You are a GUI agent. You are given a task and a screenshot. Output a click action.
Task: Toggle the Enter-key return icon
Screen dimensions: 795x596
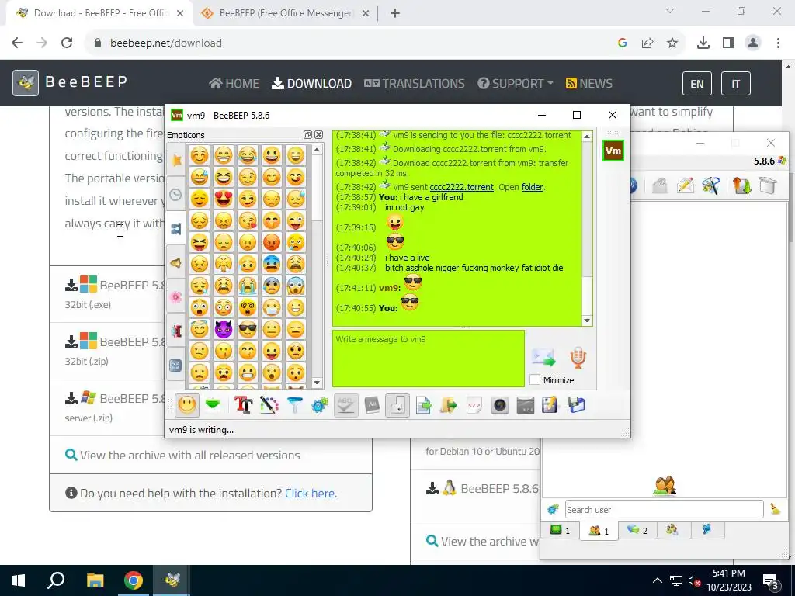(x=397, y=405)
